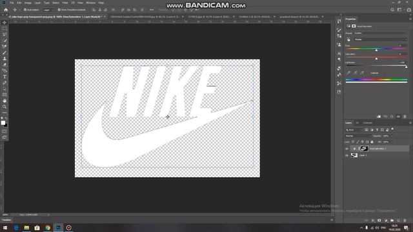Select the Lasso tool
The image size is (413, 232).
5,34
